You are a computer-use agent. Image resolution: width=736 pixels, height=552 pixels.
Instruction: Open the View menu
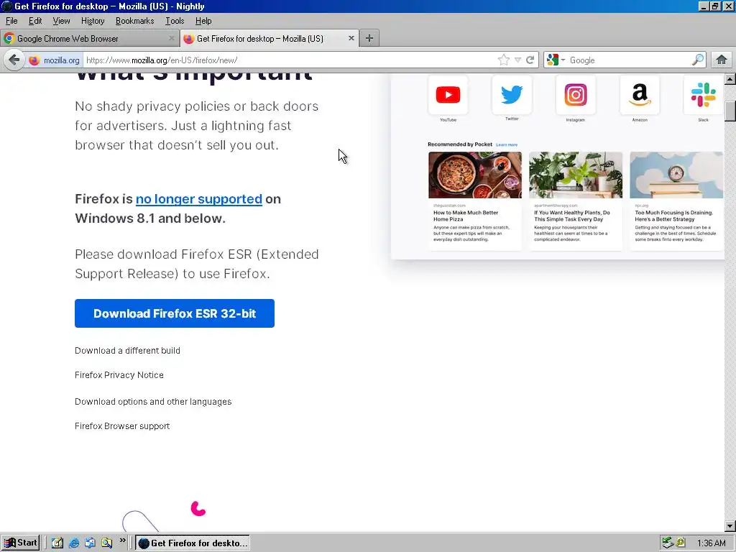click(62, 21)
